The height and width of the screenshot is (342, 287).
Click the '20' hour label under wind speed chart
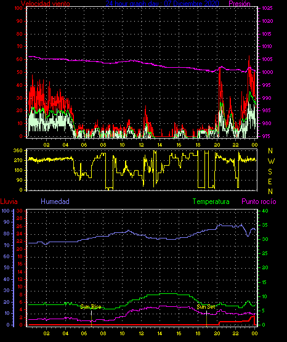(x=217, y=145)
